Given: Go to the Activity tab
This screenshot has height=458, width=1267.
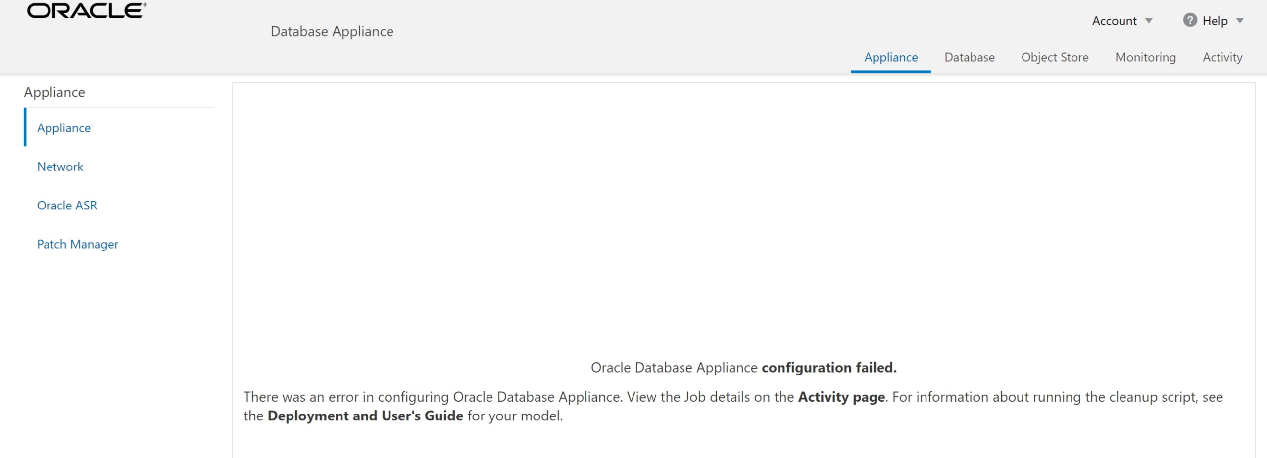Looking at the screenshot, I should pyautogui.click(x=1222, y=57).
